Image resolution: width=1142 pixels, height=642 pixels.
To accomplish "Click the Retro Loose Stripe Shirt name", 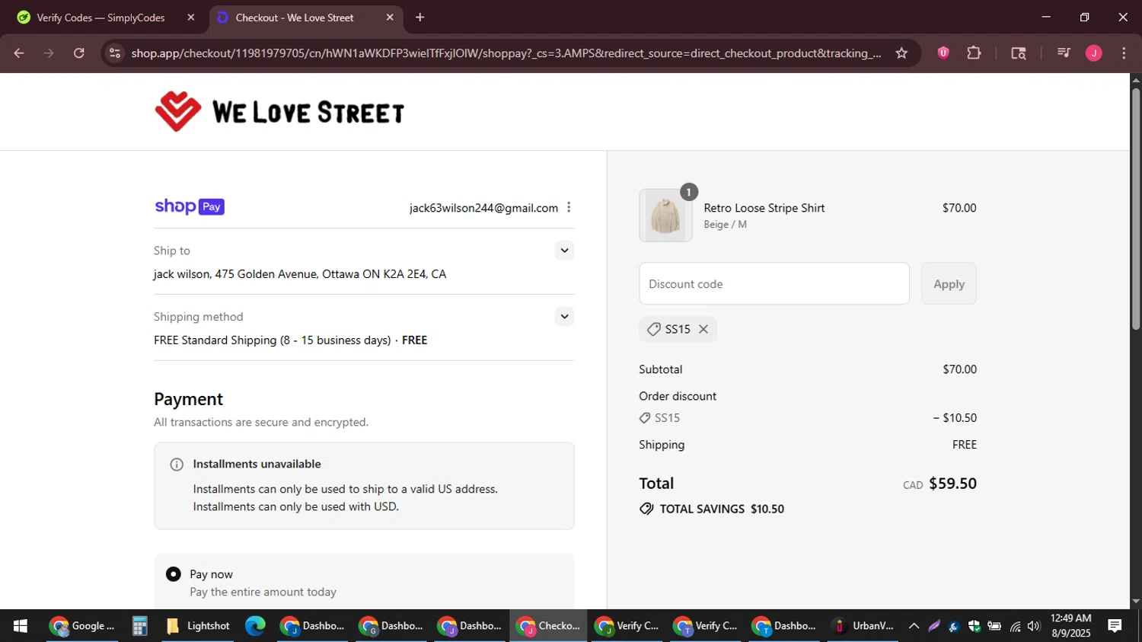I will click(764, 208).
